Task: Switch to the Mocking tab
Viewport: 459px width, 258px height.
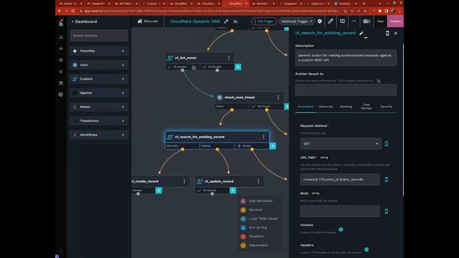Action: tap(346, 106)
